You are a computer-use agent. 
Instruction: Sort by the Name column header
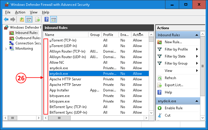pyautogui.click(x=66, y=35)
